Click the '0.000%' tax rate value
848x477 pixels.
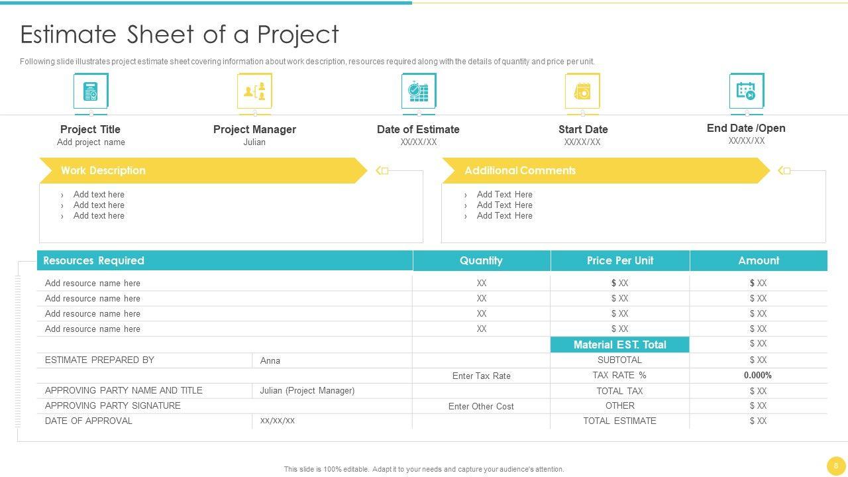[758, 375]
